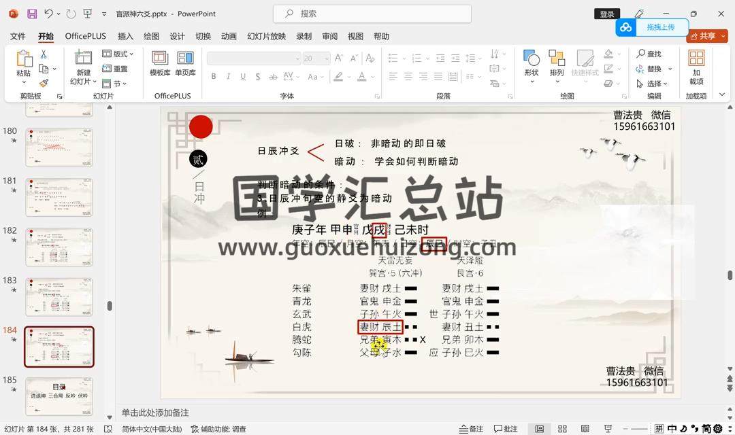Image resolution: width=735 pixels, height=435 pixels.
Task: Open Quick Styles gallery
Action: pyautogui.click(x=585, y=66)
